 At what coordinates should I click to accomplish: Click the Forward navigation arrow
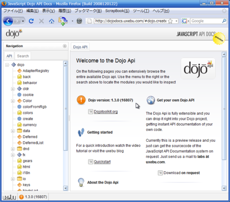(17, 21)
